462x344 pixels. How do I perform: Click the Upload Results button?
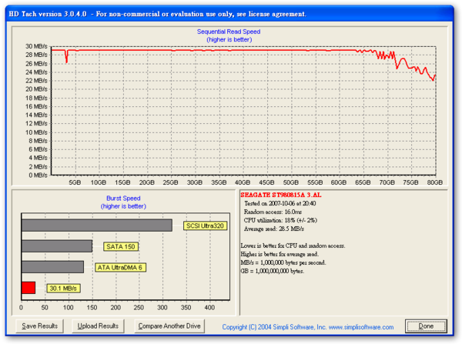point(98,326)
